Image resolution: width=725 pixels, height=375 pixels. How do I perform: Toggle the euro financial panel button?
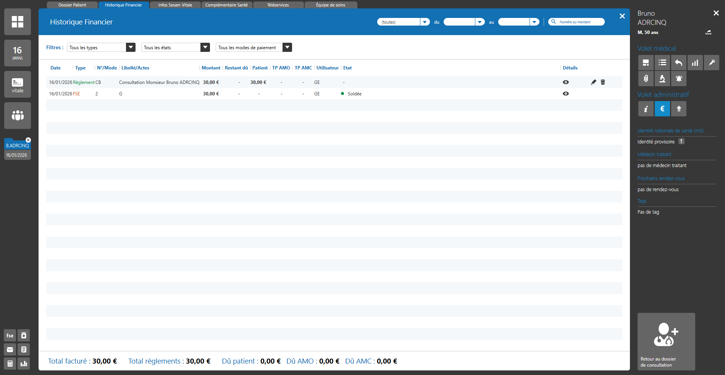662,109
